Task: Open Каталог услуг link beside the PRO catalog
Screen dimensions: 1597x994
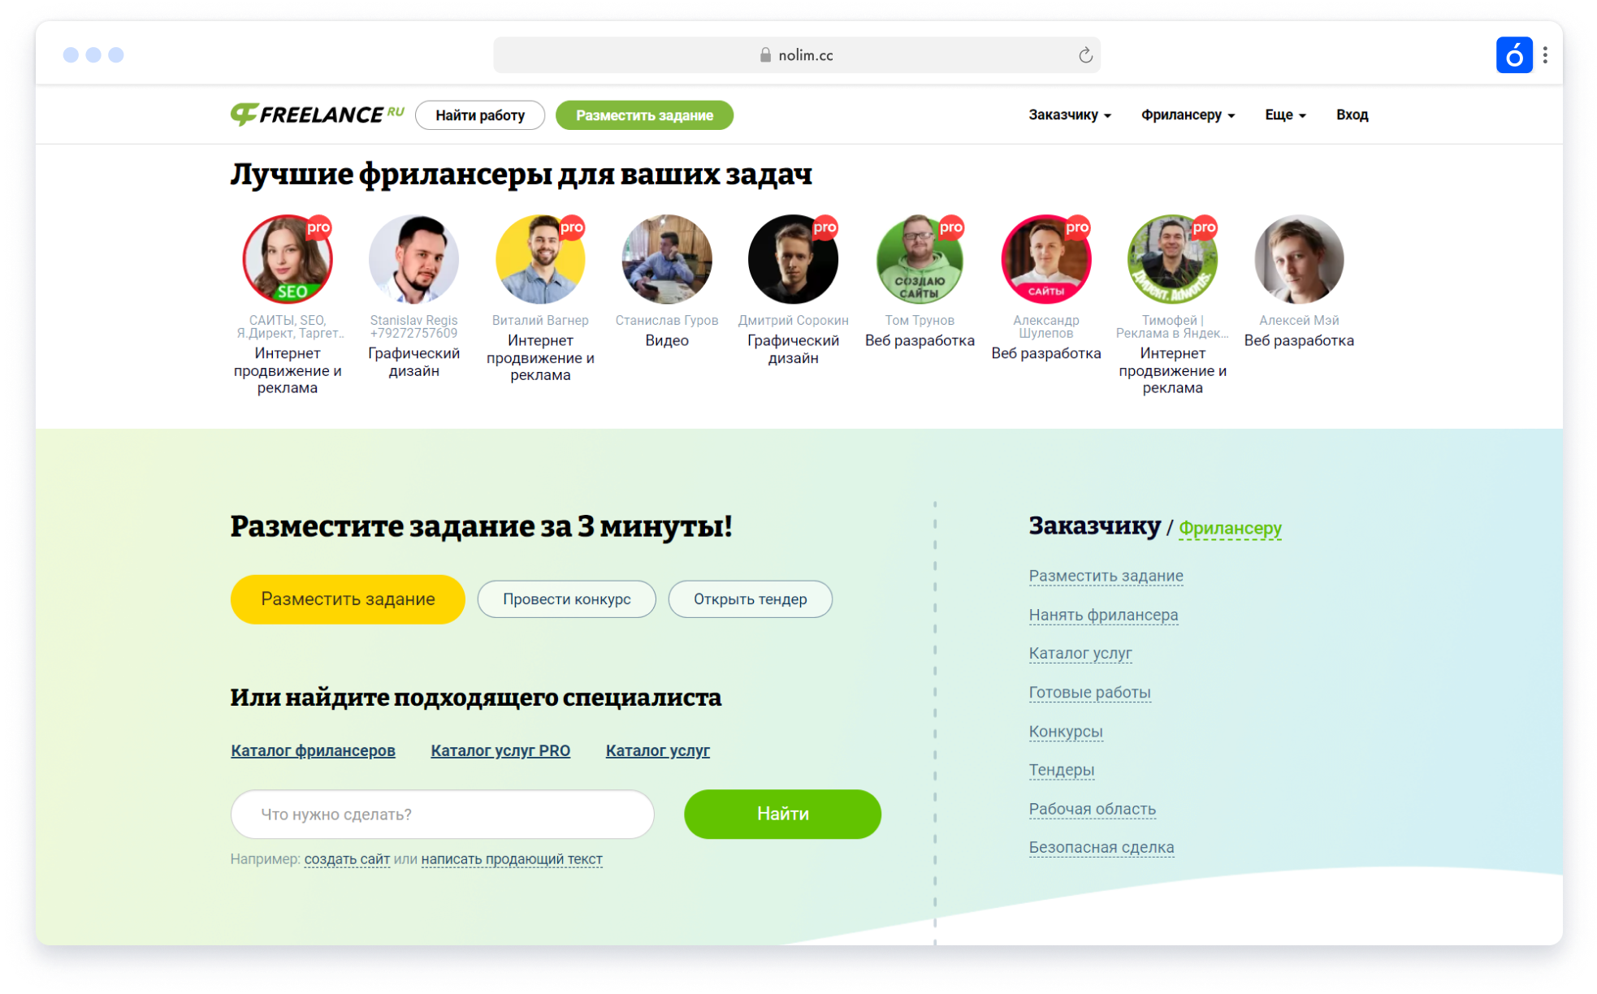Action: point(657,750)
